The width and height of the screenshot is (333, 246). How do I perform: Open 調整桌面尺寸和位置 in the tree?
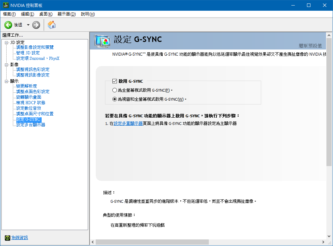point(35,113)
